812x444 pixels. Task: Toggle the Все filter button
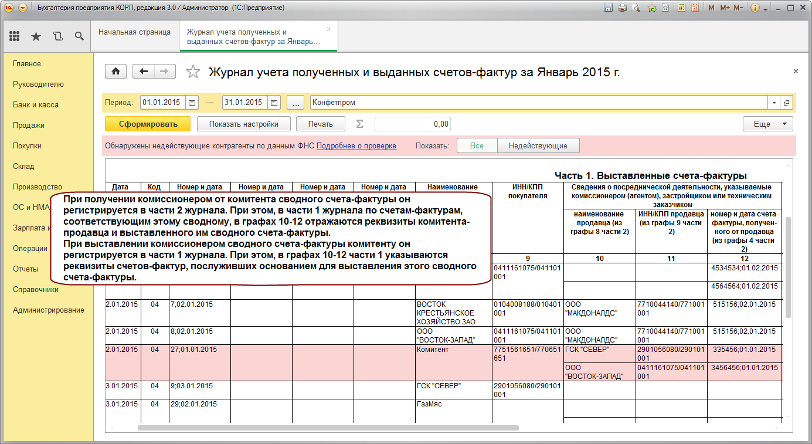pyautogui.click(x=477, y=145)
